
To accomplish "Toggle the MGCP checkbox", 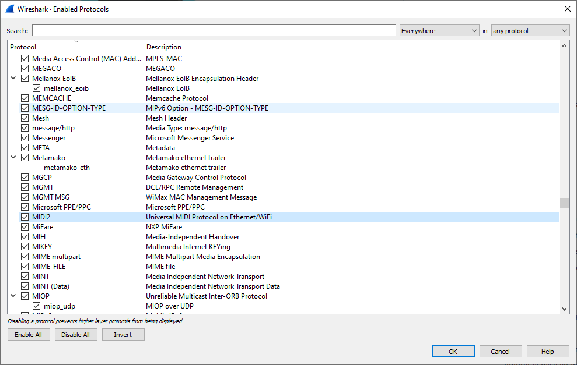I will click(x=25, y=178).
